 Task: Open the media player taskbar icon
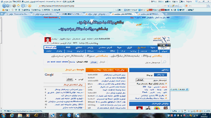[28, 115]
